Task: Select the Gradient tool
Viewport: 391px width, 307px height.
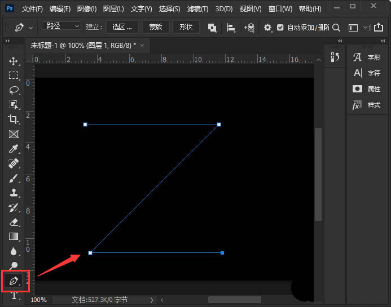Action: pos(14,237)
